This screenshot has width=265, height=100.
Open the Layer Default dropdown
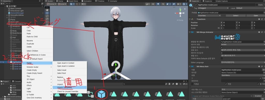click(251, 8)
